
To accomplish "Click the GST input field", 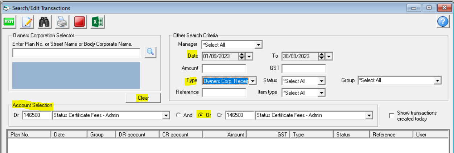I will pos(304,68).
